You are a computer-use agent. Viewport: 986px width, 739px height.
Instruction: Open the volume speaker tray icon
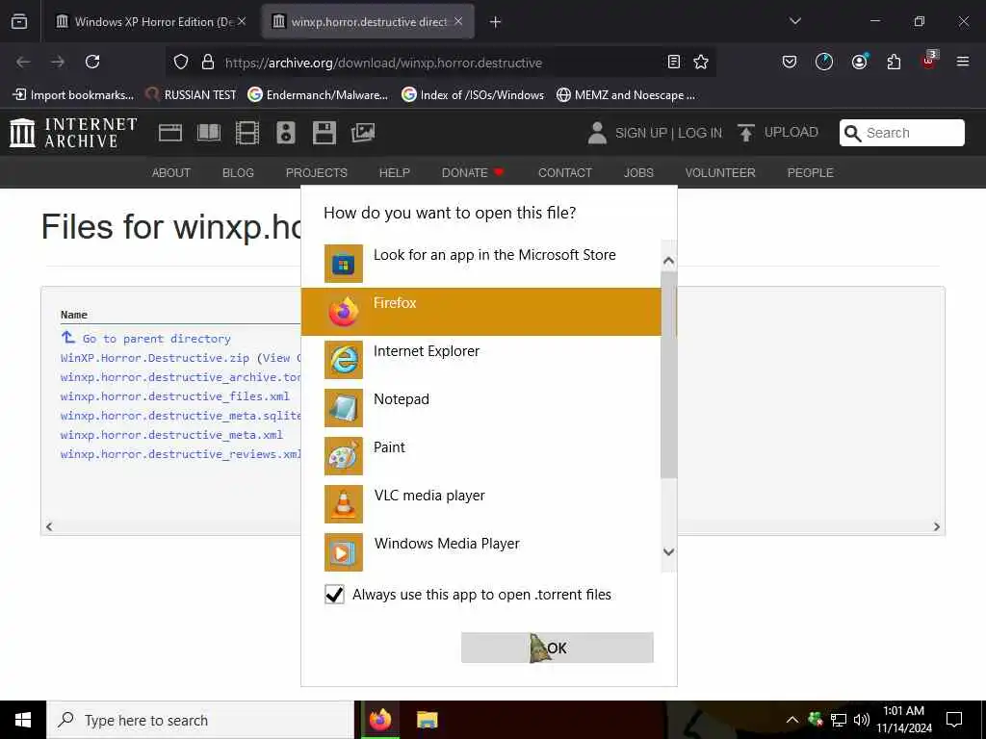(862, 720)
